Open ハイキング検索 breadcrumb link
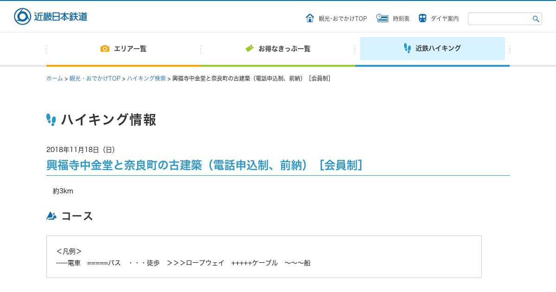Screen dimensions: 556x292 [146, 78]
